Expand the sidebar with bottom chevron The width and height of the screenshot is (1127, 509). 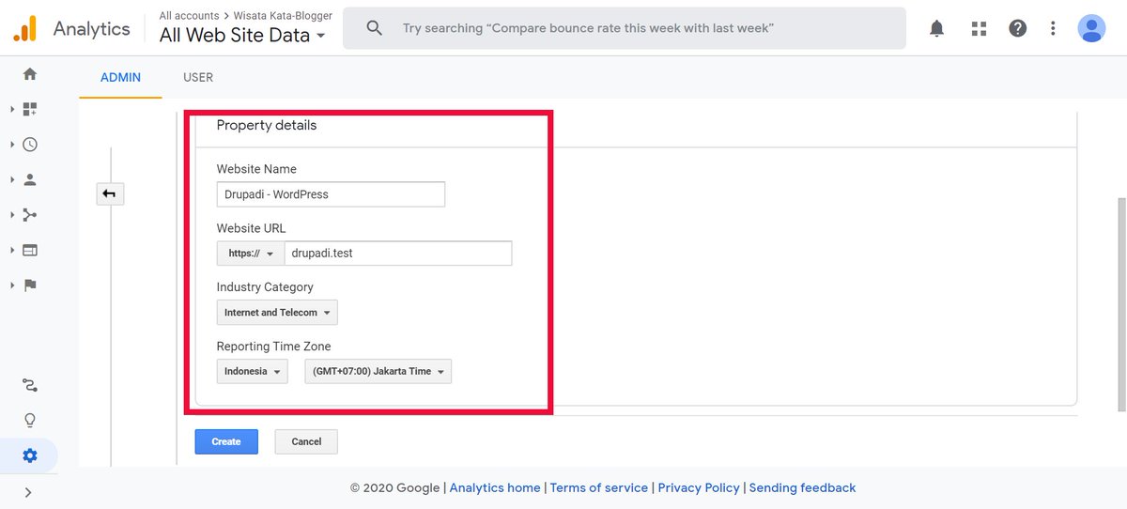pos(28,492)
